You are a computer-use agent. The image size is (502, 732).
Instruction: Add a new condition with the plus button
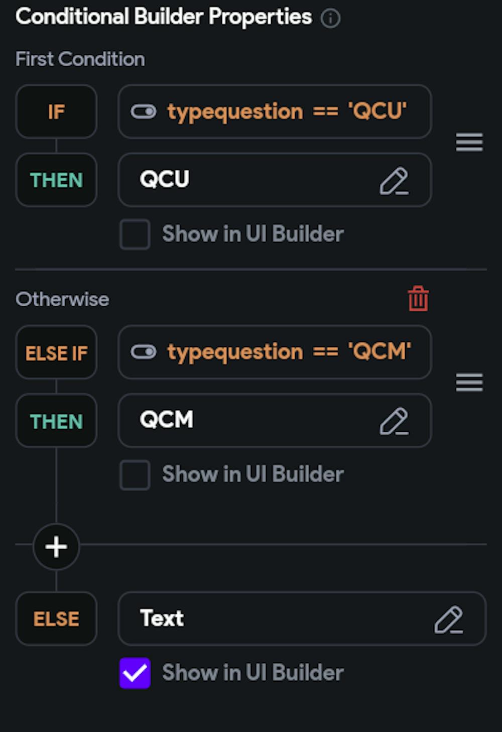coord(56,547)
